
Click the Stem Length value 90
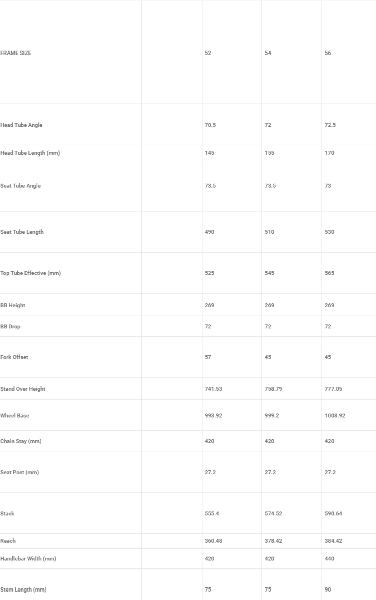coord(328,589)
